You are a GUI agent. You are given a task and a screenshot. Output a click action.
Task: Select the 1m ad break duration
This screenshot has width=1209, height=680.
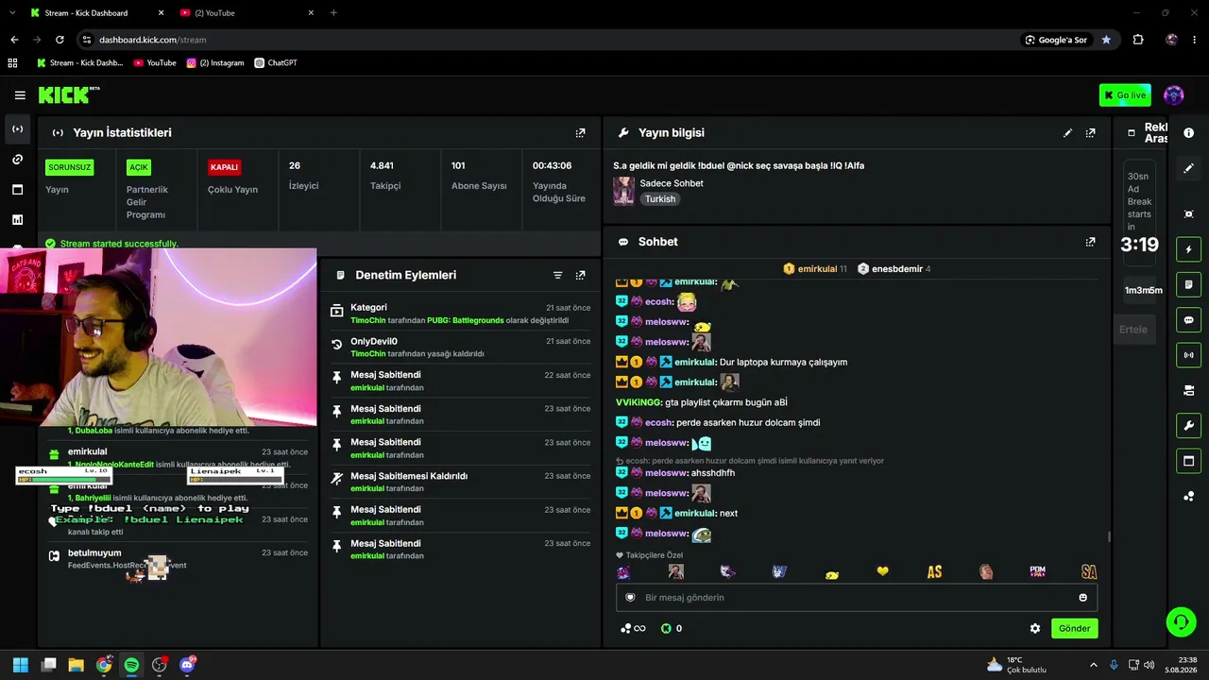[1131, 291]
